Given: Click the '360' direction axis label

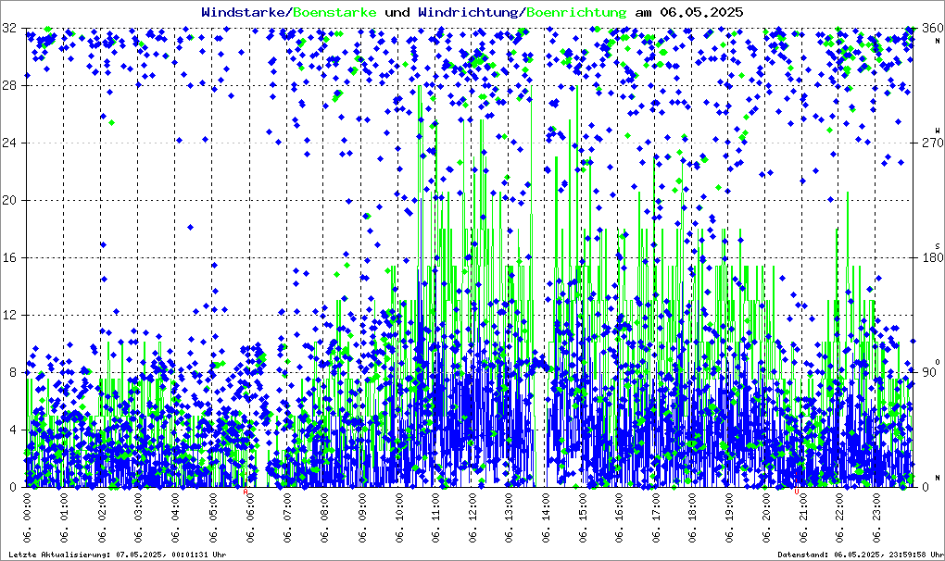Looking at the screenshot, I should coord(933,28).
